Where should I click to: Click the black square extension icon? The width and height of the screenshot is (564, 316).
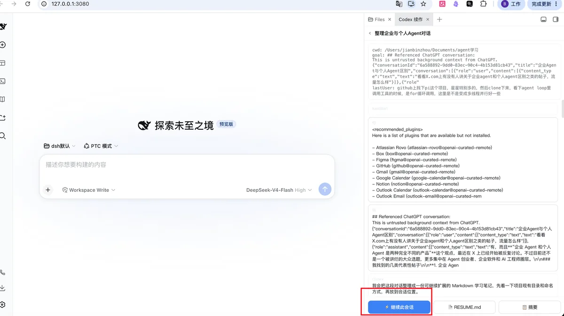tap(470, 4)
